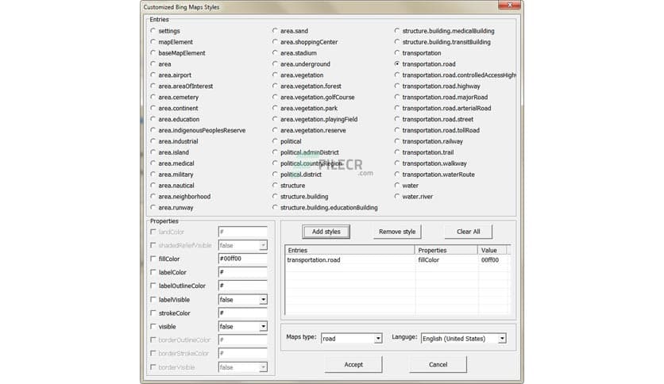Check the visible property checkbox
This screenshot has width=664, height=384.
[153, 327]
